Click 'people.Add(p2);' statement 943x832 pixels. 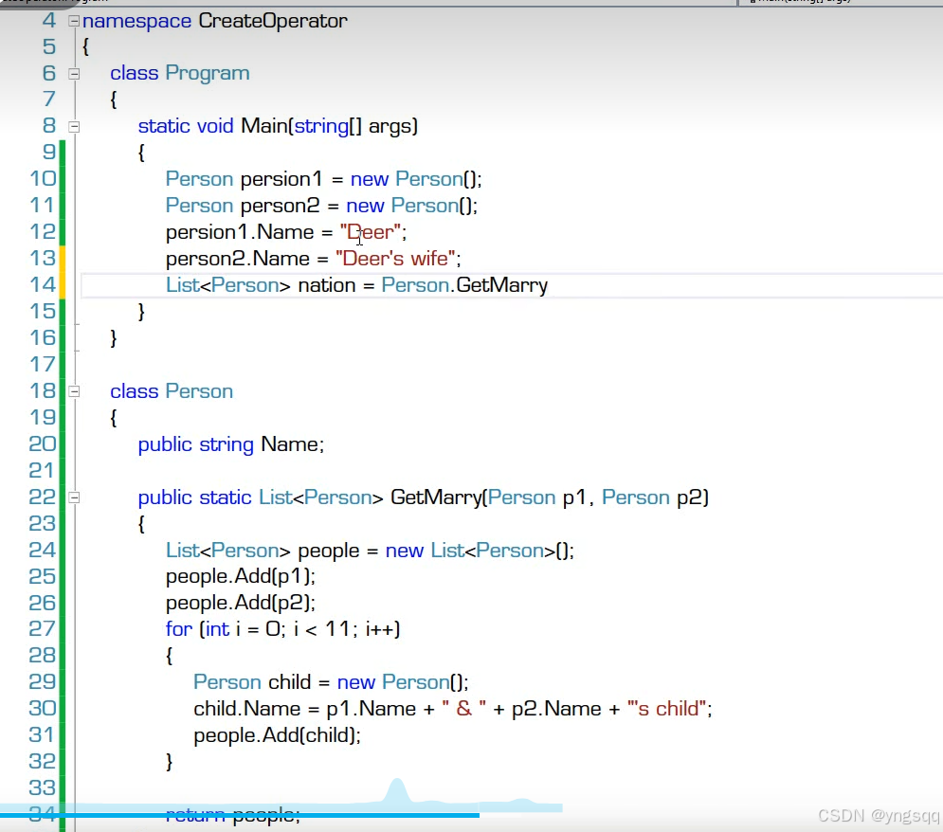pos(241,603)
